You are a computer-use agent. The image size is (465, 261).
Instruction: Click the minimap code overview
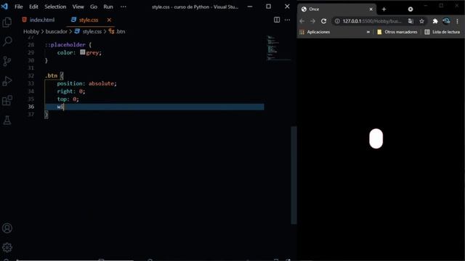click(278, 48)
